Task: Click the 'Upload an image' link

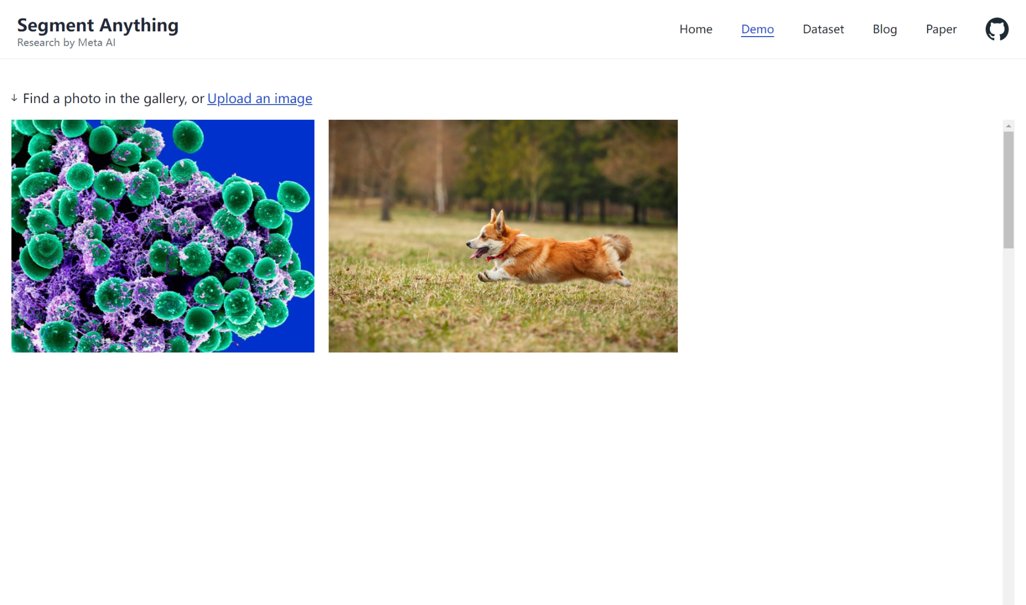Action: 259,98
